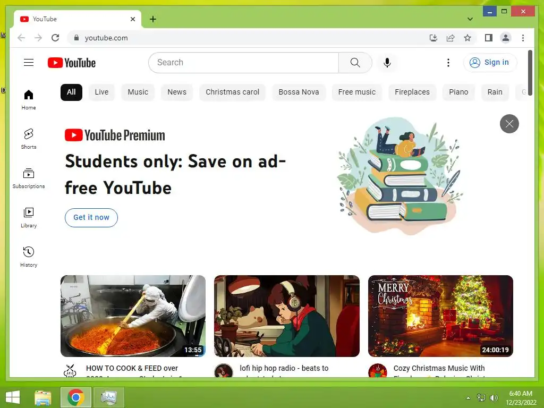Select the Fireplaces chip
Screen dimensions: 544x408
[x=412, y=92]
